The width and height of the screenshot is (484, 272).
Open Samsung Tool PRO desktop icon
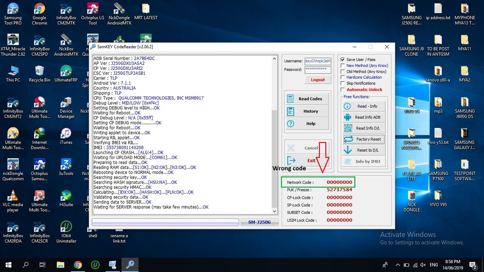coord(13,14)
